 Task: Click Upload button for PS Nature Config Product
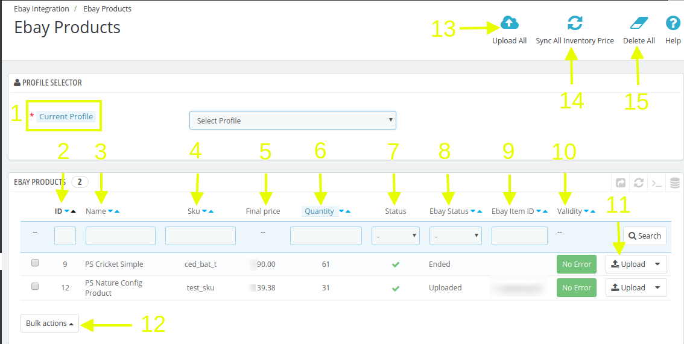pyautogui.click(x=628, y=288)
